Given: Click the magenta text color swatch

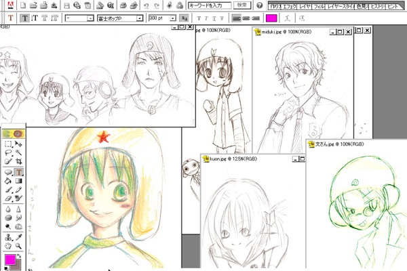Looking at the screenshot, I should pyautogui.click(x=271, y=18).
